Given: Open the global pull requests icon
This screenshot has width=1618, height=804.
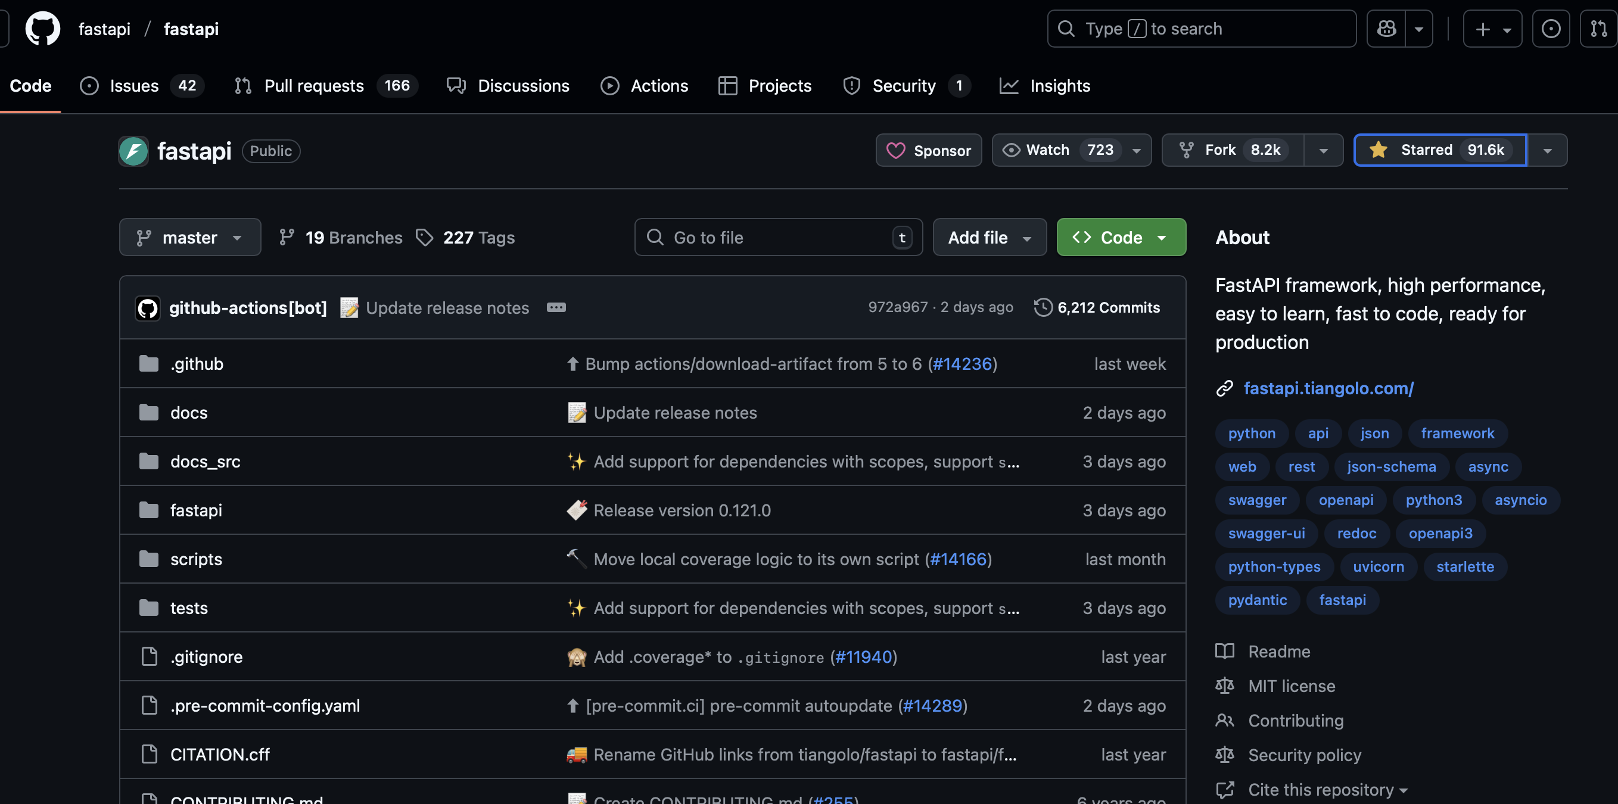Looking at the screenshot, I should [x=1598, y=29].
